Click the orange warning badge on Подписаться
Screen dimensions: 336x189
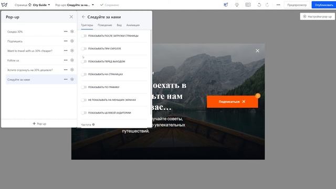click(x=258, y=96)
